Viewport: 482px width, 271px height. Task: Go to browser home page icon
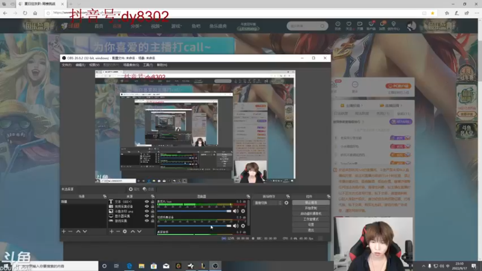35,13
